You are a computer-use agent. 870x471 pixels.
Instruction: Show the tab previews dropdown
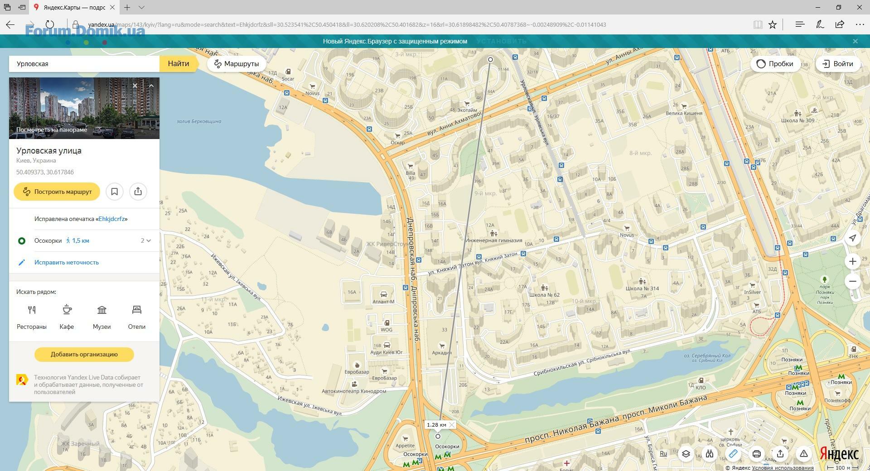[141, 7]
